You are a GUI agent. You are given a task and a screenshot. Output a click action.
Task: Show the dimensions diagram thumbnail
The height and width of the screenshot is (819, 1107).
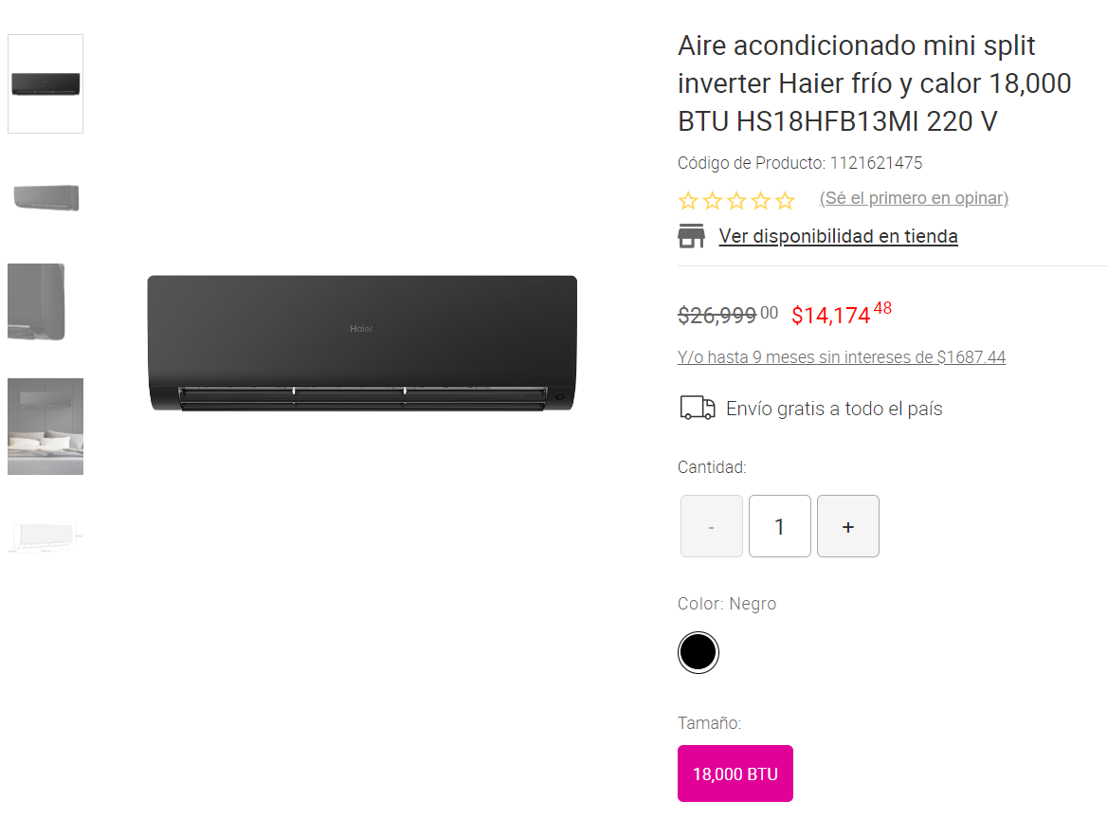coord(45,537)
